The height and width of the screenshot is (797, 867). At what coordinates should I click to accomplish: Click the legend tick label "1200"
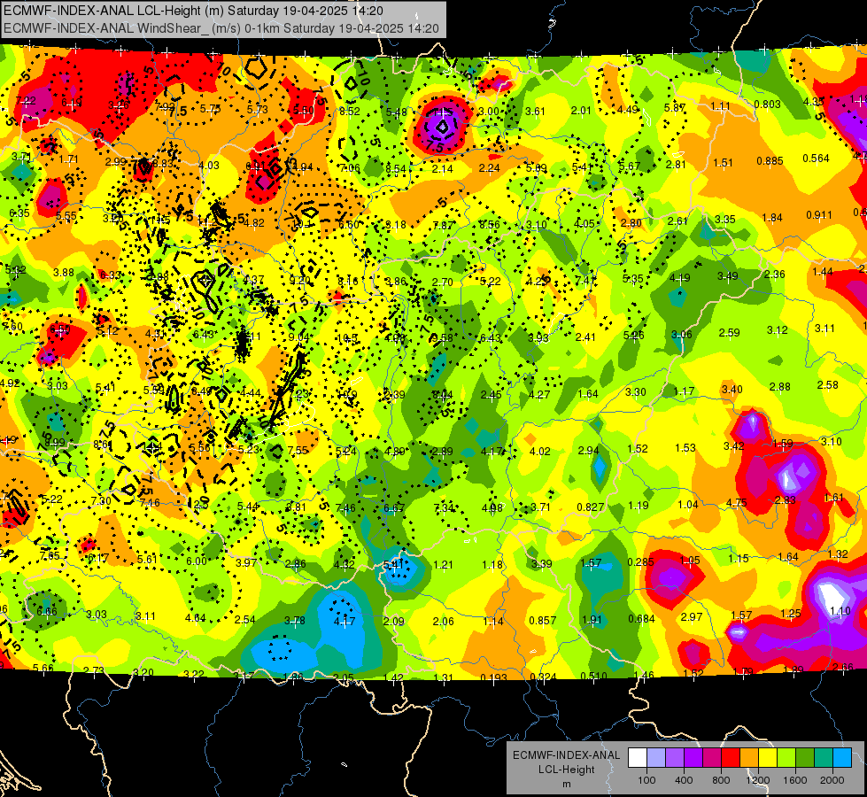point(758,780)
